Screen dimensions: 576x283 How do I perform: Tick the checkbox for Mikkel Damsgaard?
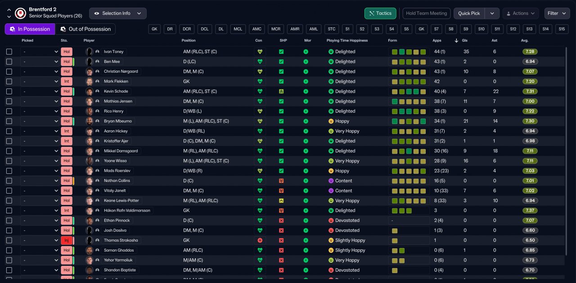[x=9, y=151]
